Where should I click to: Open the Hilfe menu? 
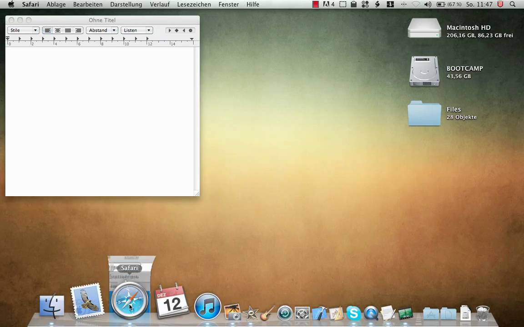[253, 5]
